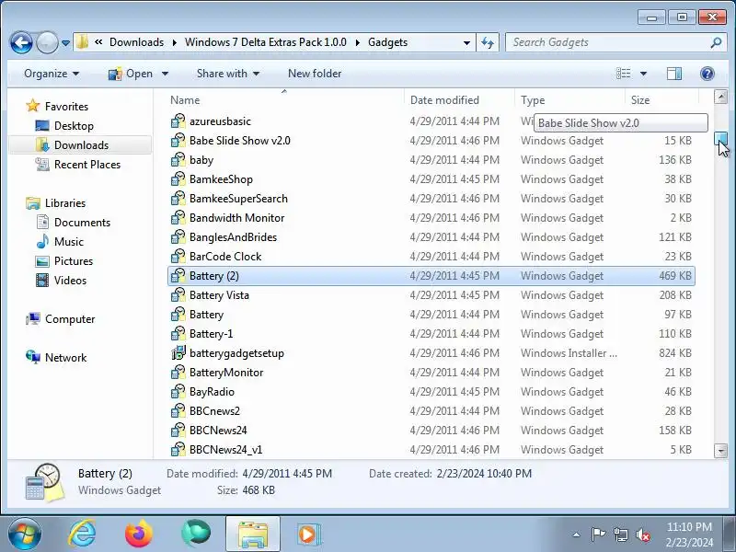This screenshot has height=552, width=736.
Task: Select Bandwidth Monitor gadget icon
Action: [x=178, y=218]
